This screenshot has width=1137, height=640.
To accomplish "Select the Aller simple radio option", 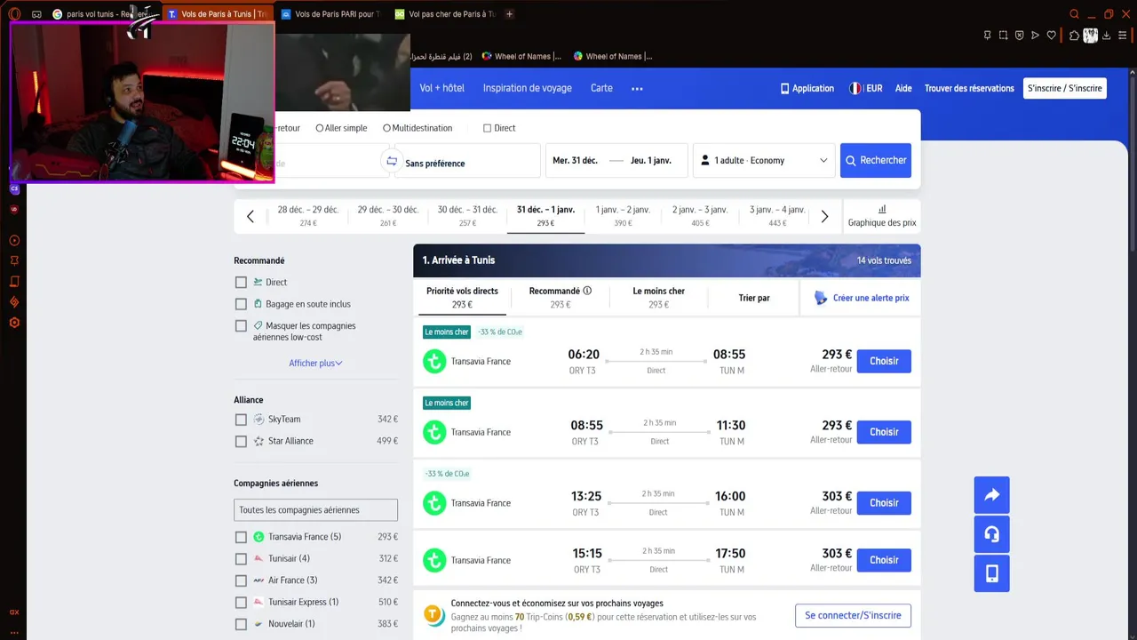I will click(x=320, y=128).
